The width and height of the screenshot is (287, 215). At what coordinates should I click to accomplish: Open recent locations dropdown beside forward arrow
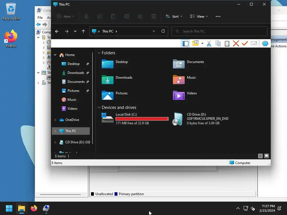click(75, 31)
